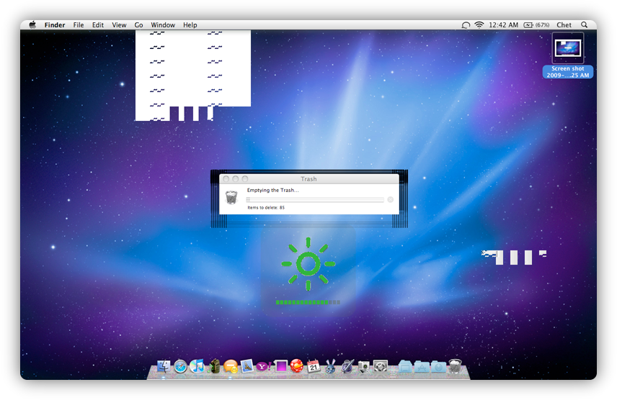
Task: Select the Screen shot file on desktop
Action: [568, 55]
